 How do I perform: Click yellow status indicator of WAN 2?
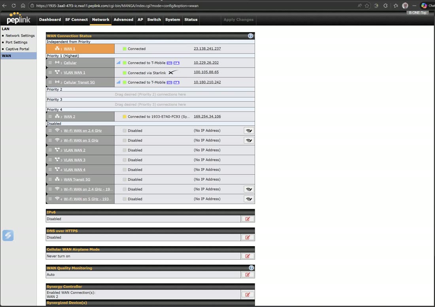125,116
